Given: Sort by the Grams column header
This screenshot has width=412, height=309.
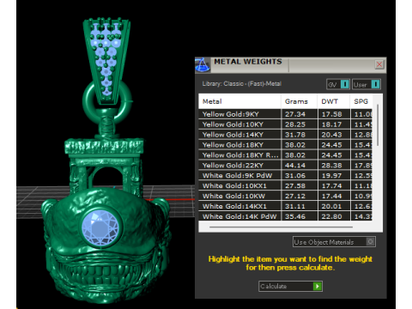Looking at the screenshot, I should pyautogui.click(x=300, y=101).
